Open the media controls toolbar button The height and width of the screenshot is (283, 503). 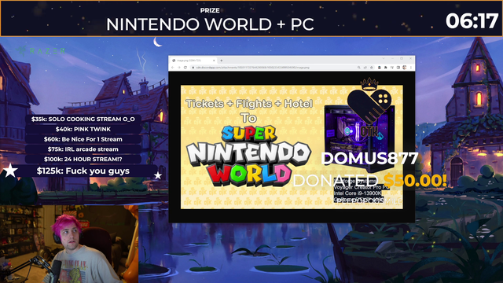click(x=392, y=68)
